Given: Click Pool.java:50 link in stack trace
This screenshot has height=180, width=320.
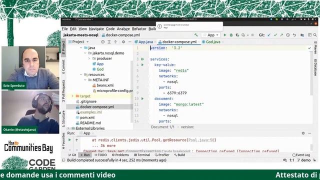Looking at the screenshot, I should click(201, 140).
